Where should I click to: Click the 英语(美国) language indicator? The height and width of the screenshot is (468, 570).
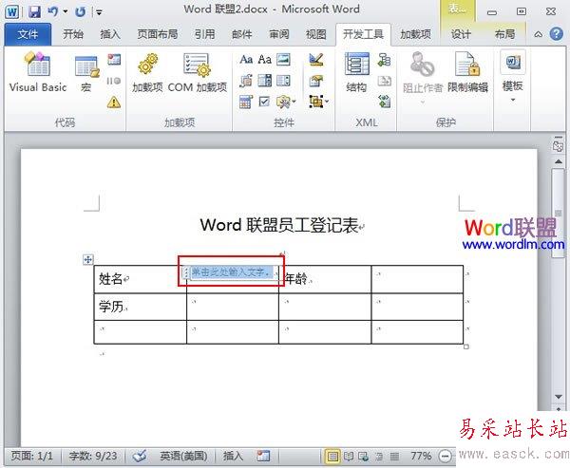click(183, 456)
